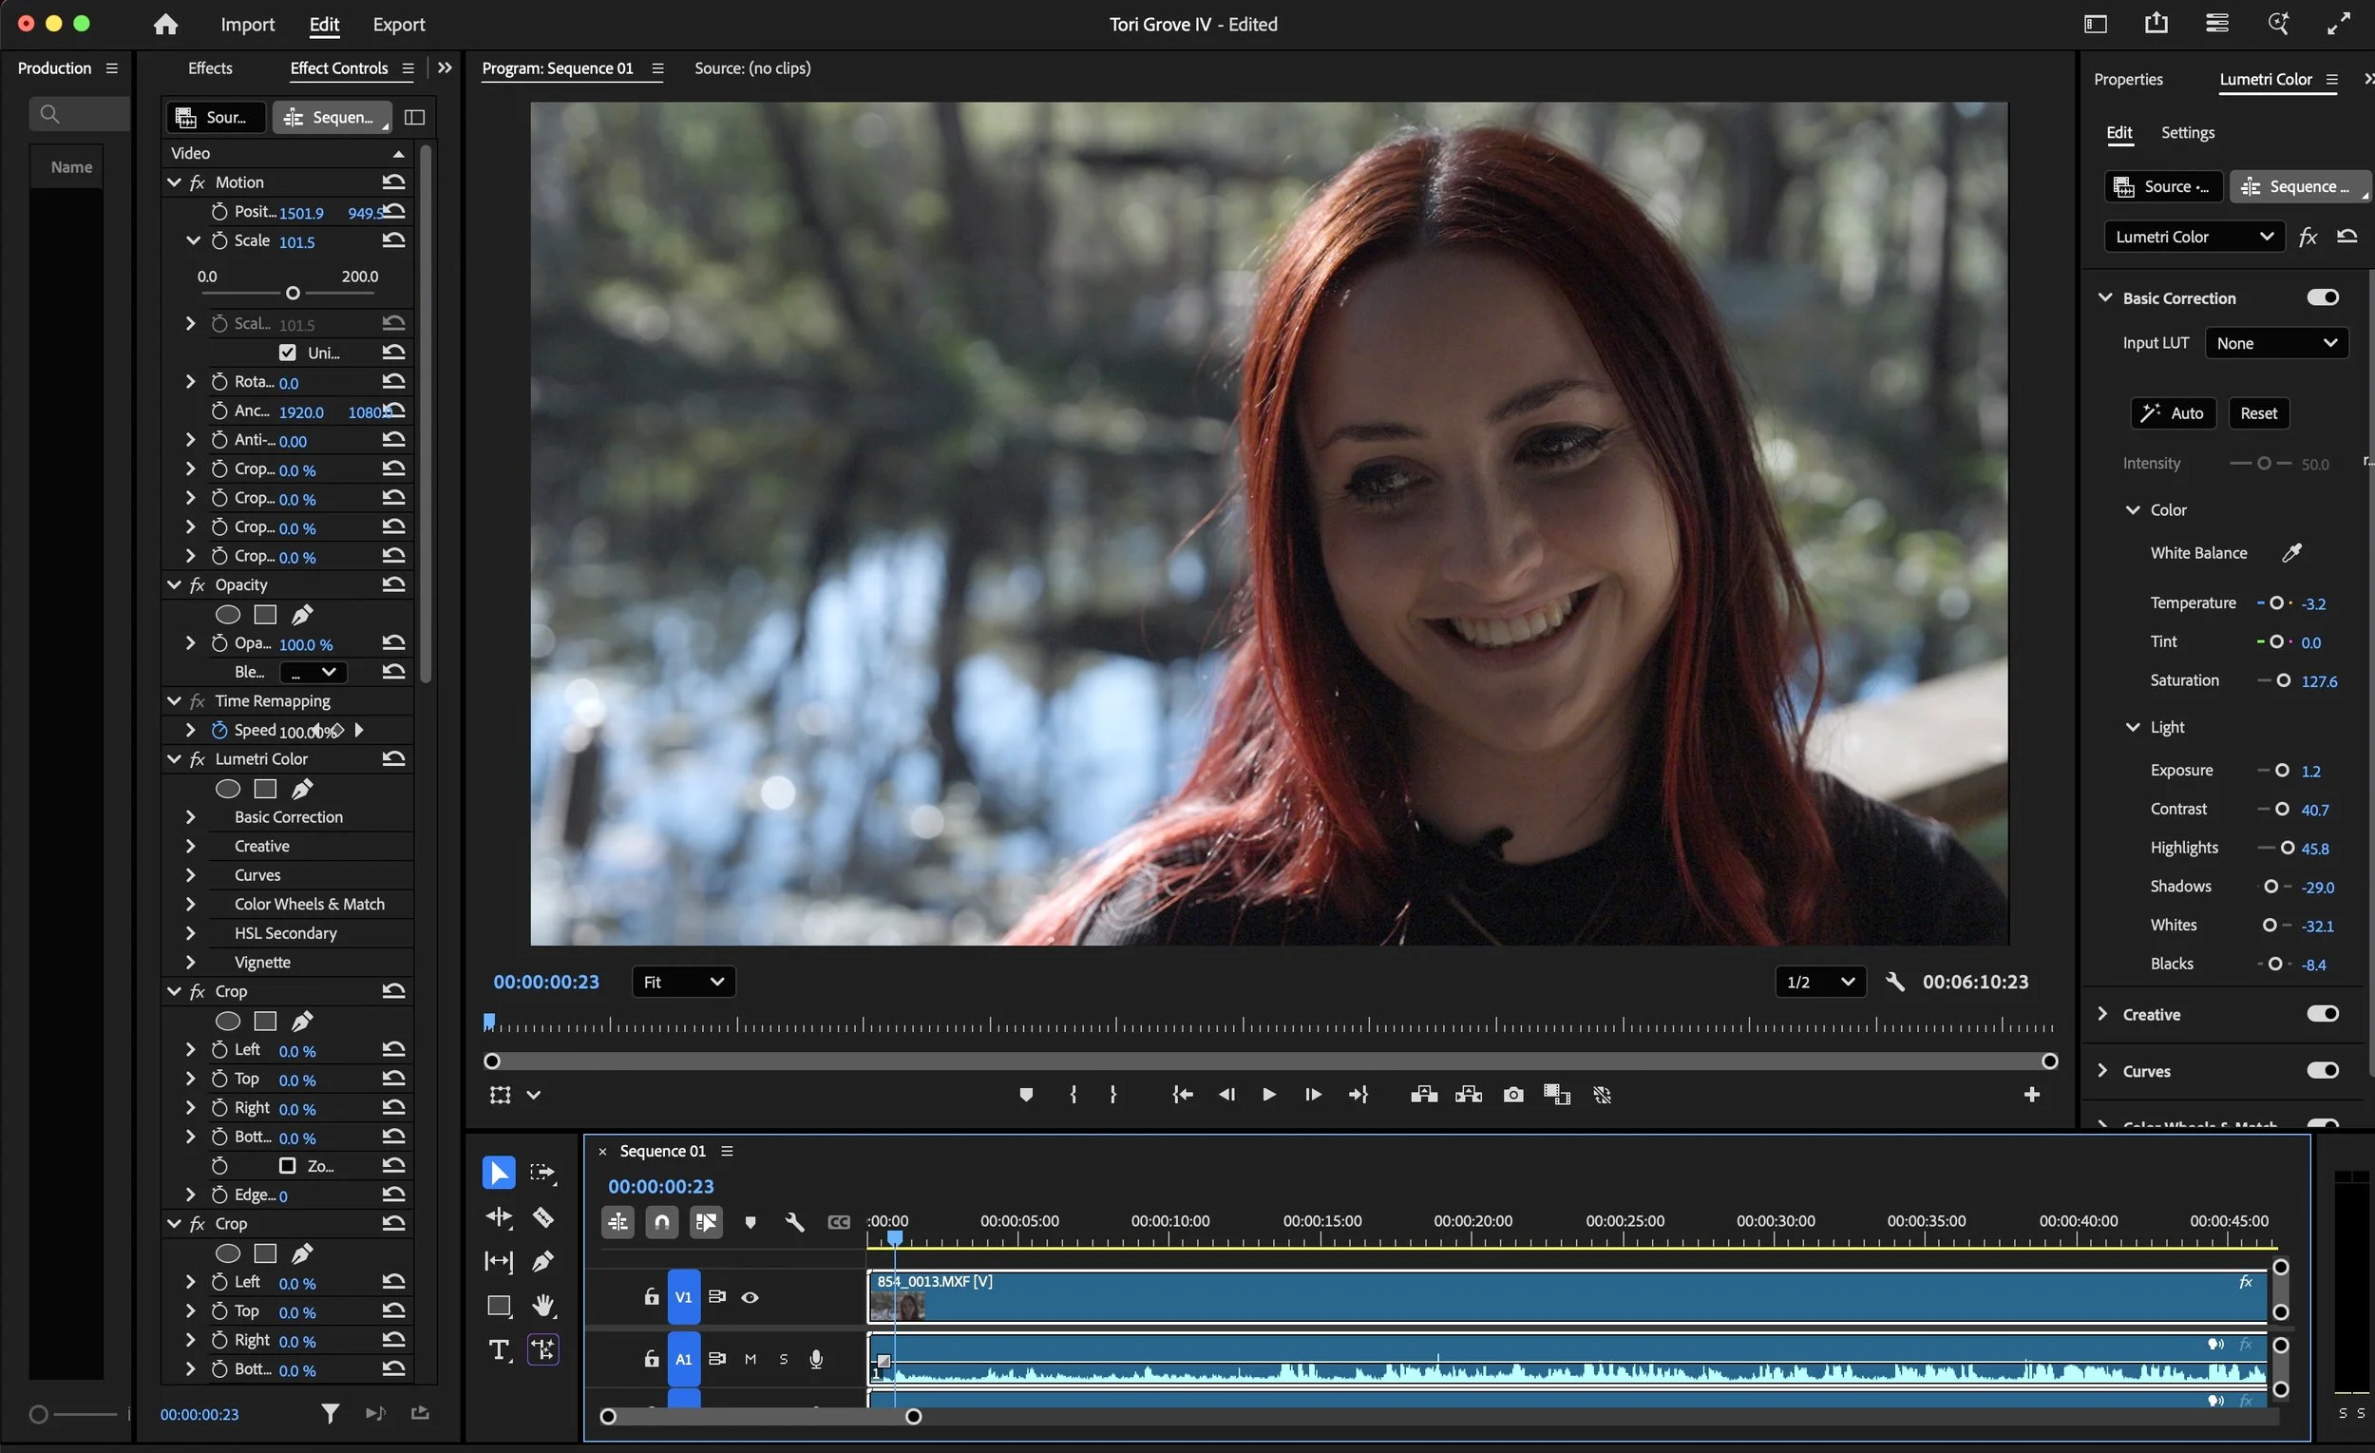Screen dimensions: 2375x1453
Task: Click the Export Frame camera icon
Action: coord(1512,1095)
